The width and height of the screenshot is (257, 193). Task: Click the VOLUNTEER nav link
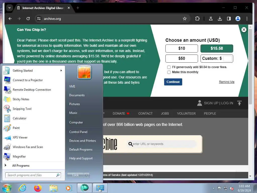(x=186, y=114)
